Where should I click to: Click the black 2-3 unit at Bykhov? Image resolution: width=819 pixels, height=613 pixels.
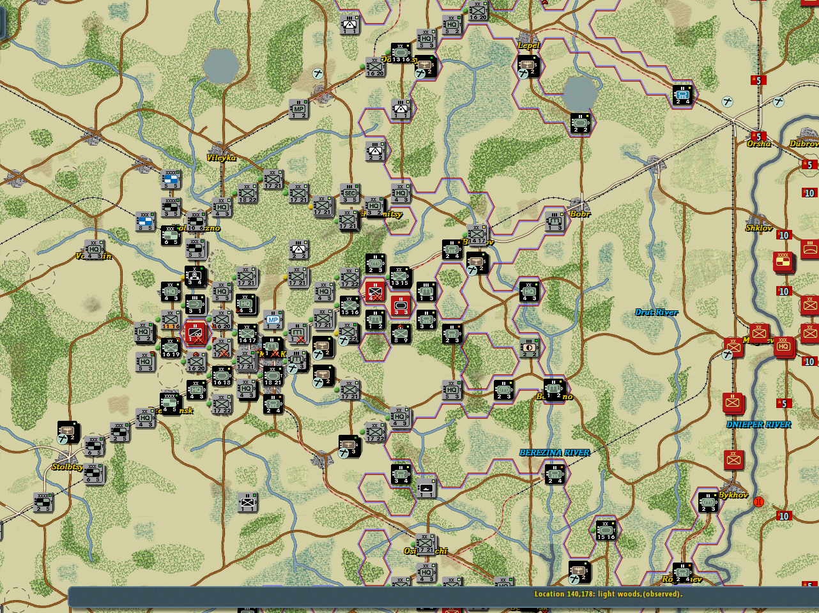[708, 503]
